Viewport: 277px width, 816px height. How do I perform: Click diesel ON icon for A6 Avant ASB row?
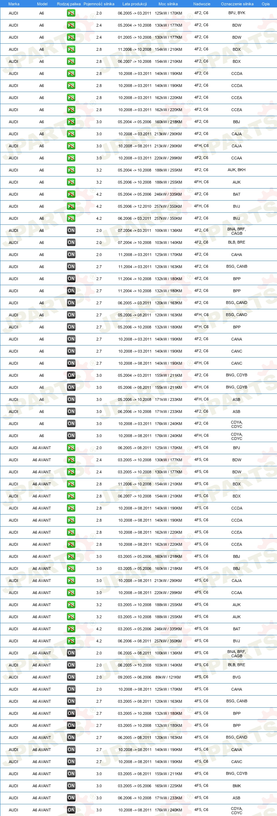coord(71,798)
